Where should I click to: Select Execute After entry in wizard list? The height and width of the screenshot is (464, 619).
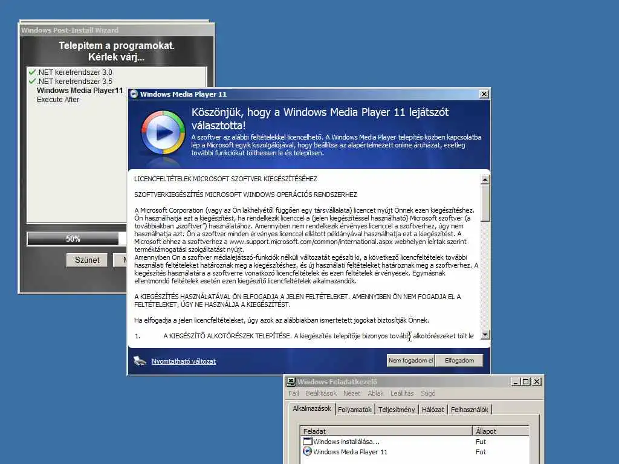tap(58, 100)
